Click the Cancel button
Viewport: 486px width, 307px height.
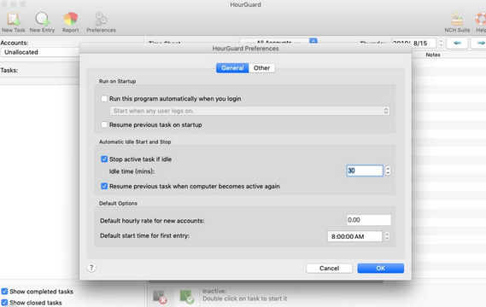pos(329,269)
